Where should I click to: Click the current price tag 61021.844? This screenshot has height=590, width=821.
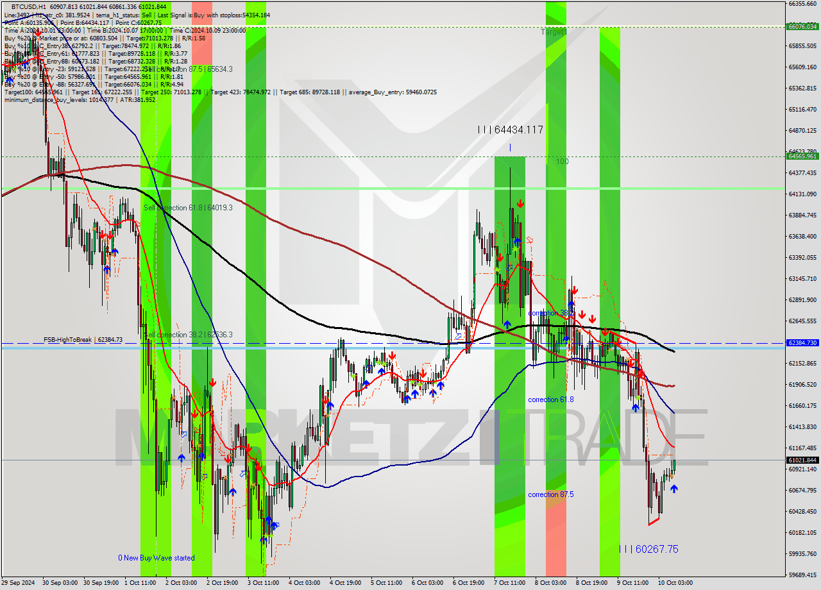[803, 460]
